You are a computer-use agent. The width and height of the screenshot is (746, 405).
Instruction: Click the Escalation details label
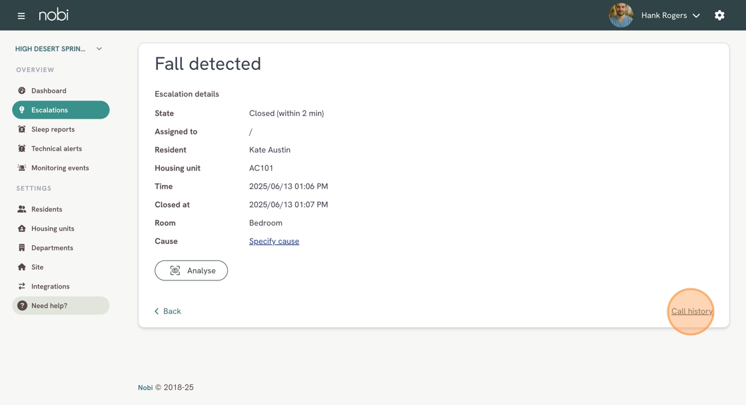187,94
